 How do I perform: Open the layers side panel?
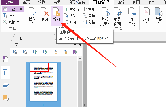point(6,85)
